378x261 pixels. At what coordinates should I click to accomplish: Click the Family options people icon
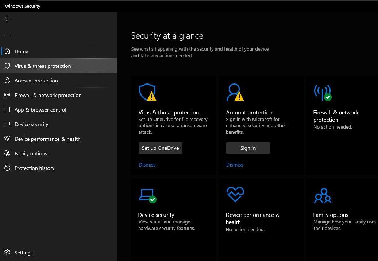(323, 195)
